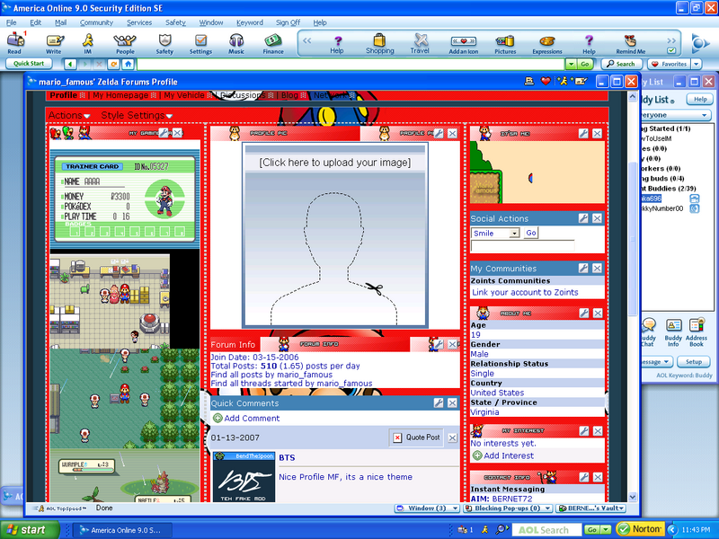Screen dimensions: 719x539
Task: Click Find all posts by mario_famous
Action: click(271, 375)
